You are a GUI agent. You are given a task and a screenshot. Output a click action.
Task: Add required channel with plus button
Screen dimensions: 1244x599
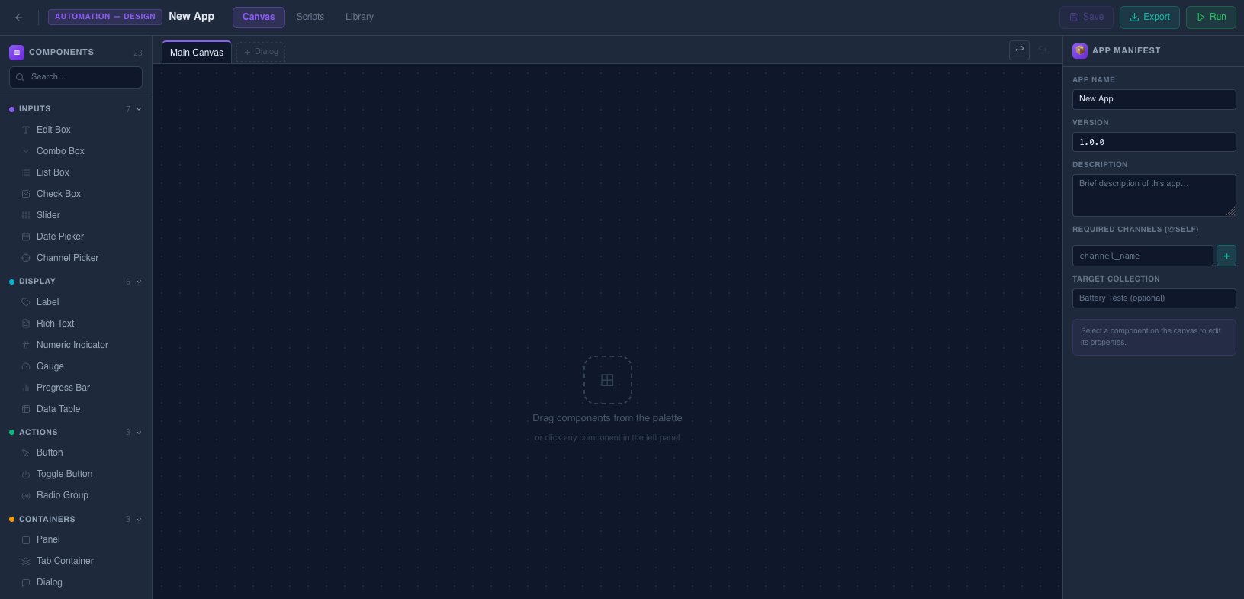click(x=1226, y=256)
